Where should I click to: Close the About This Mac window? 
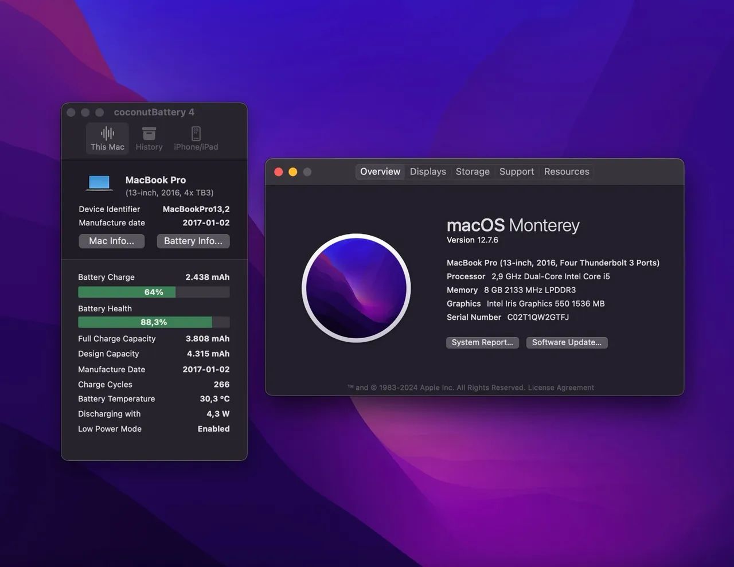coord(279,172)
